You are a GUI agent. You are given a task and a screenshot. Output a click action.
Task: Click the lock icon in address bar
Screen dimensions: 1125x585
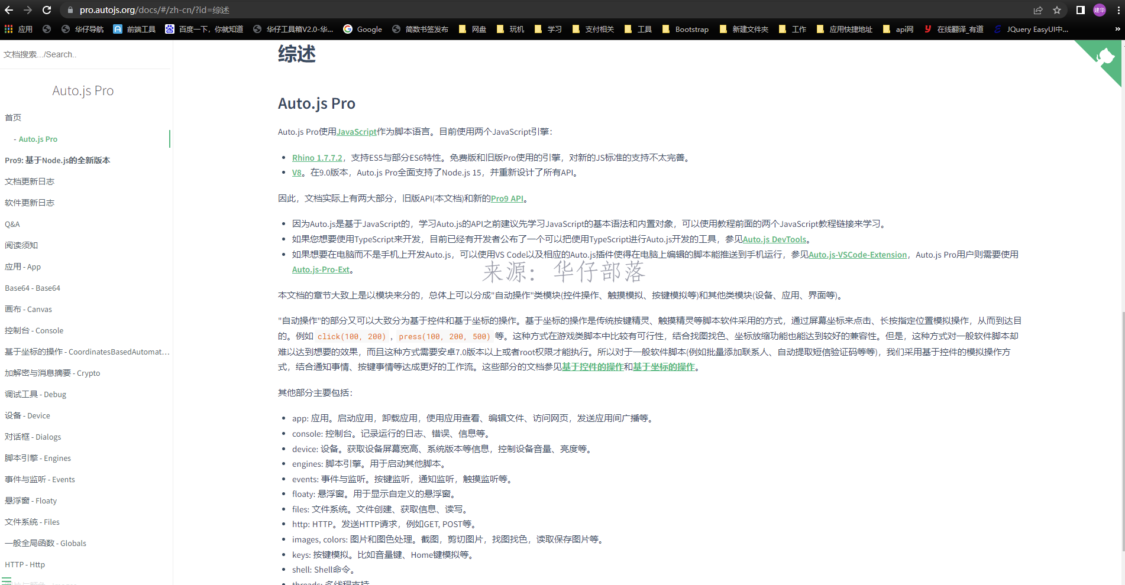[70, 10]
